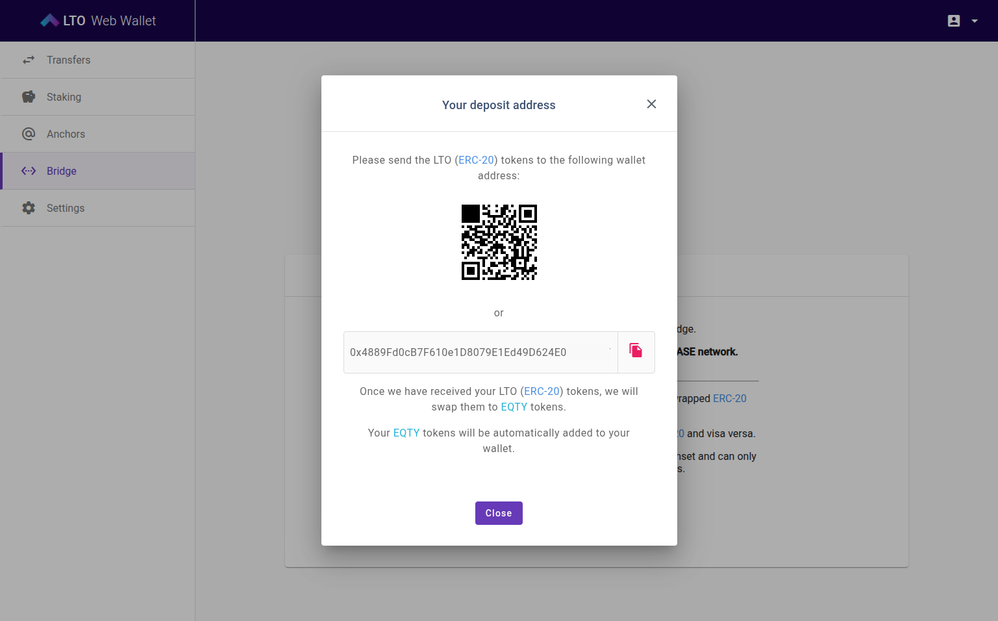Image resolution: width=998 pixels, height=621 pixels.
Task: Click the Transfers arrows icon
Action: coord(29,60)
